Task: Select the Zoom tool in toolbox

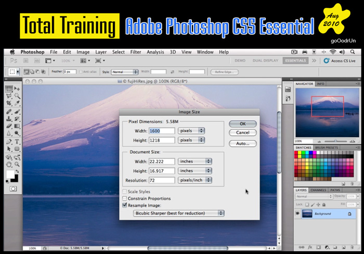Action: click(x=17, y=164)
